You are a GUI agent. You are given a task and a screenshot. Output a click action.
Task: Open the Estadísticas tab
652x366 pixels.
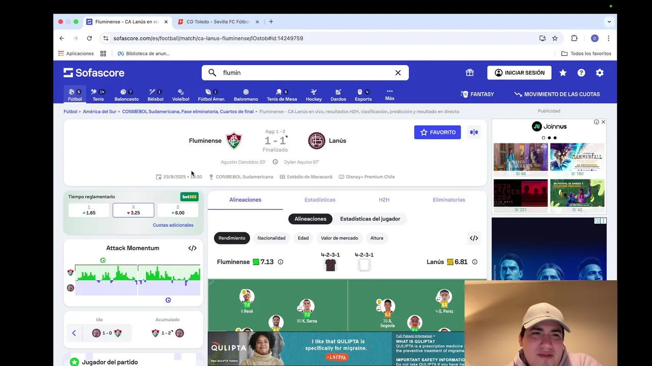coord(320,200)
